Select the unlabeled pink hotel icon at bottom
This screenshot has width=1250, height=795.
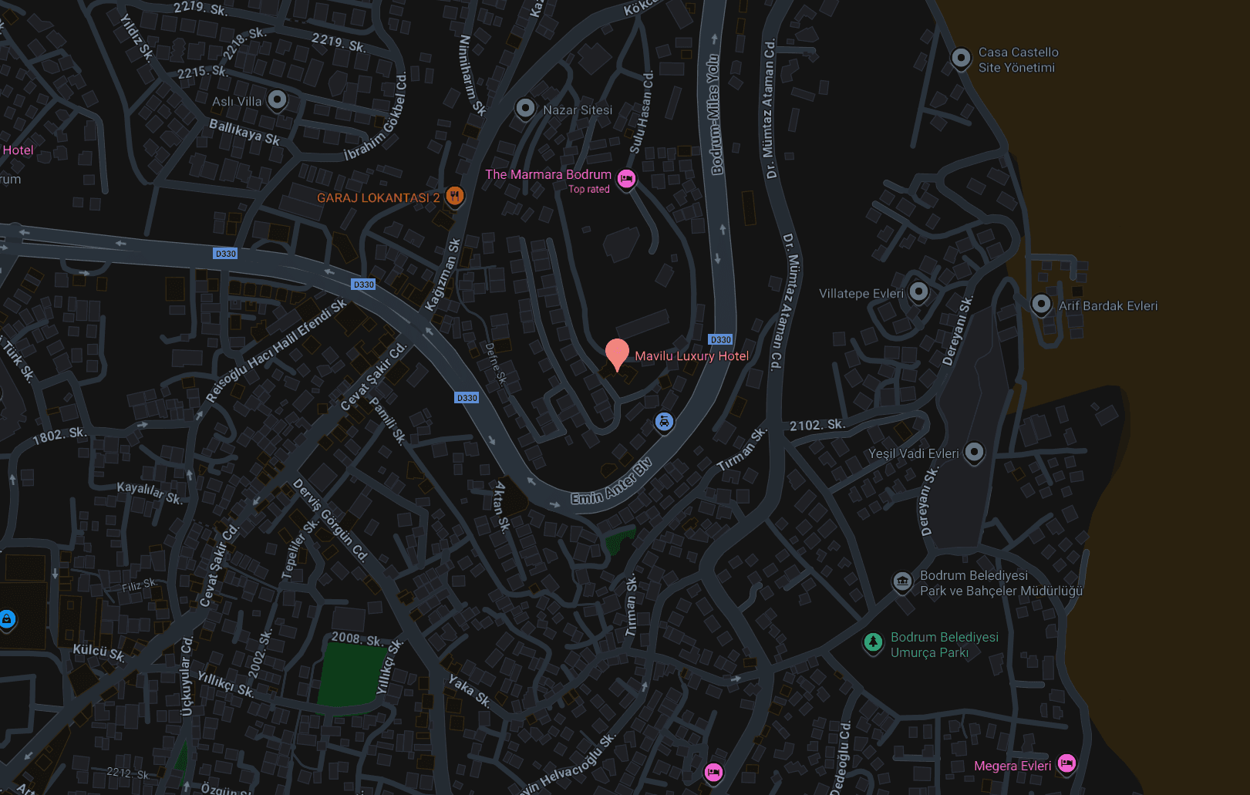point(713,772)
